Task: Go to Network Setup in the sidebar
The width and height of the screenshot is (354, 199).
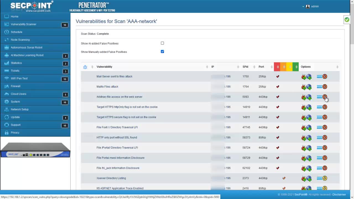Action: click(19, 109)
